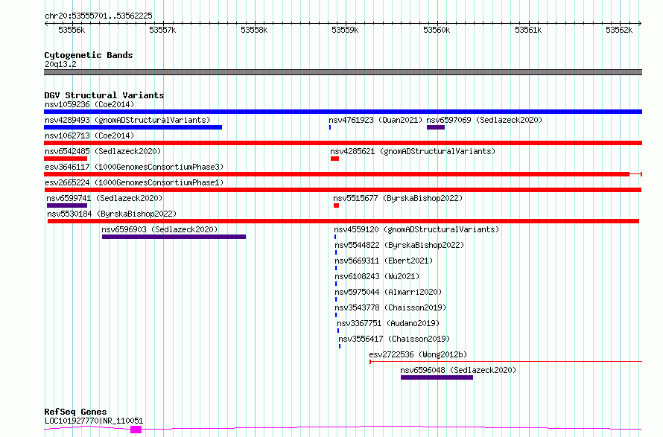Open nsv5669311 (Ebert2021) variant label
This screenshot has width=663, height=437.
point(384,261)
